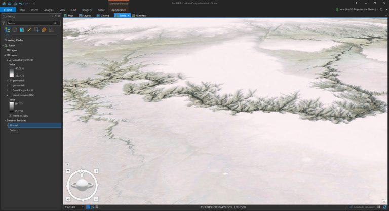389x211 pixels.
Task: Switch to the Catalog view tab
Action: (103, 16)
